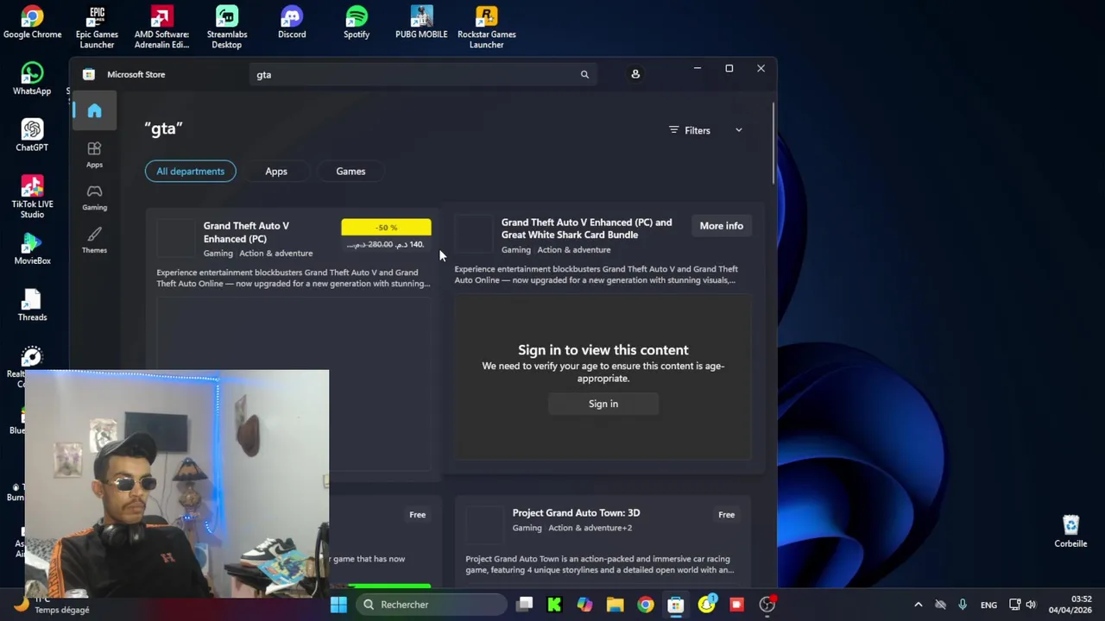Click the Store search field containing gta

point(423,75)
